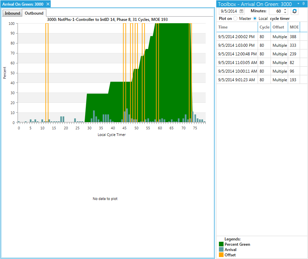Close the Arrival On Green: 3000 tab

[x=48, y=4]
